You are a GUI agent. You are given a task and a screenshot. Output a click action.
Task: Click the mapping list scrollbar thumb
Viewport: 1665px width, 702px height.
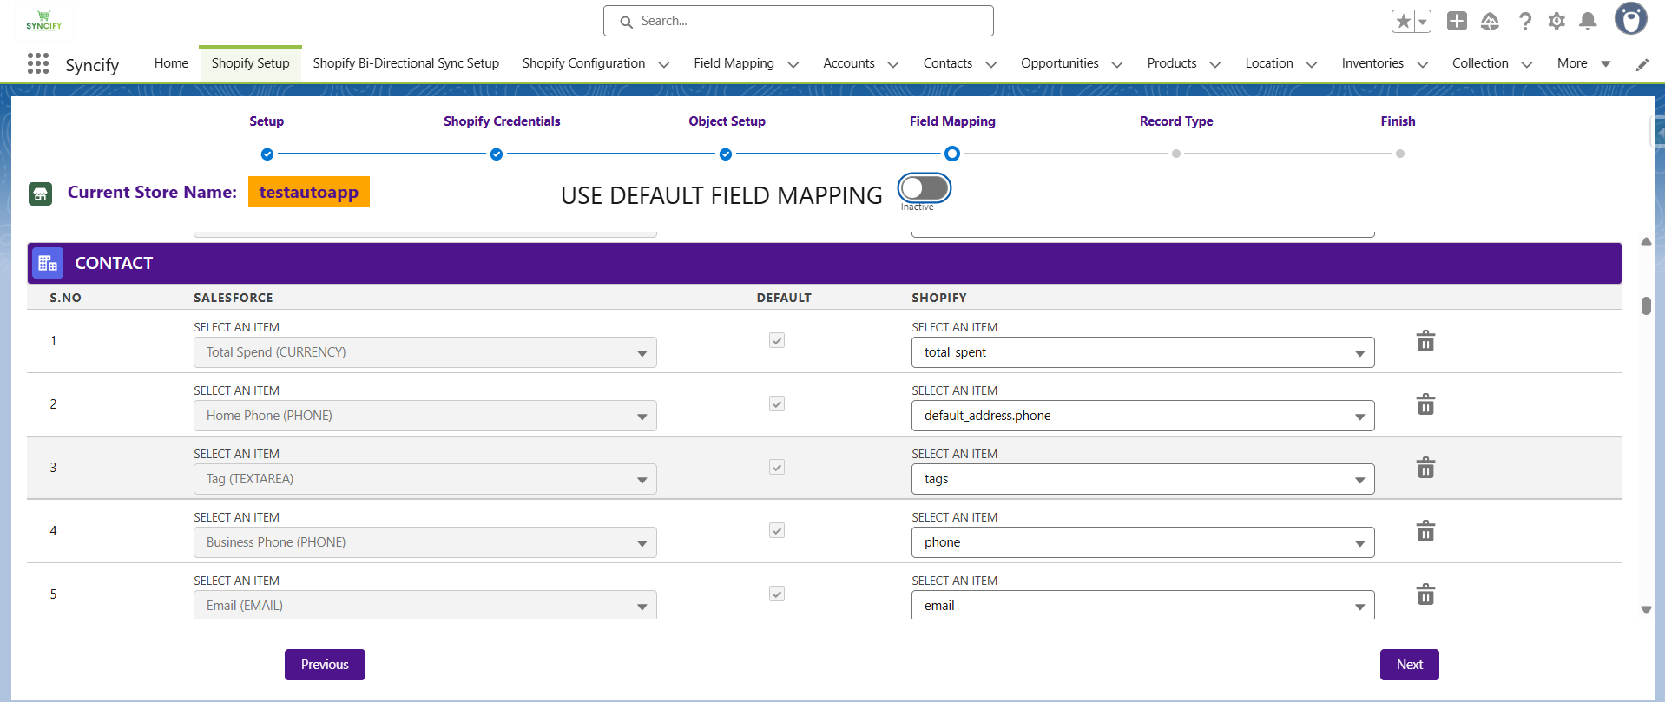click(1646, 305)
